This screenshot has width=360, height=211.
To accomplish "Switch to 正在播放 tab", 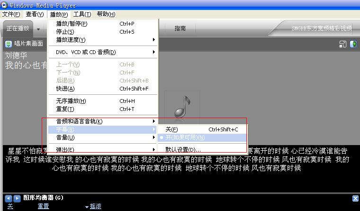I will pyautogui.click(x=18, y=28).
